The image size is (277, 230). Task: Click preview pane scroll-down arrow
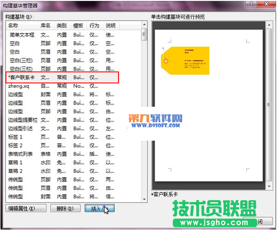(269, 186)
